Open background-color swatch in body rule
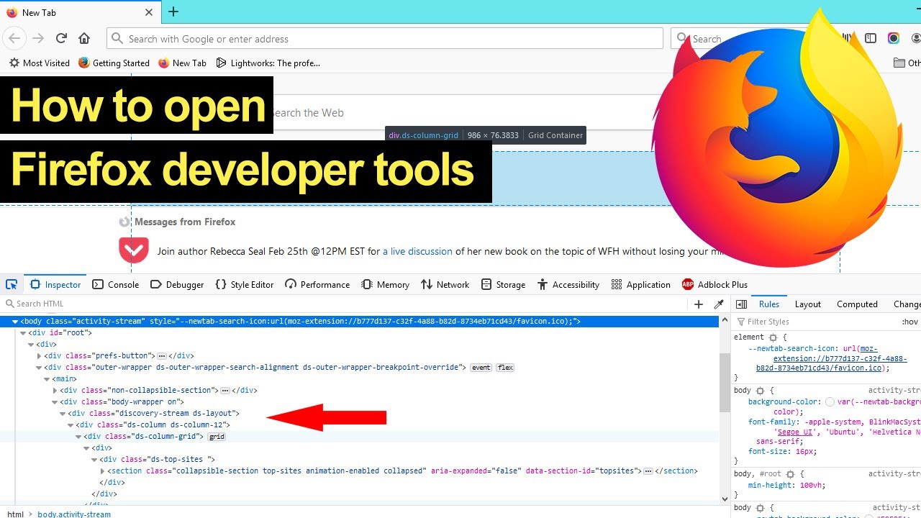Image resolution: width=921 pixels, height=518 pixels. (830, 402)
